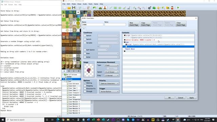Open the Tools menu in RPG Maker
217x122 pixels.
[x=91, y=4]
